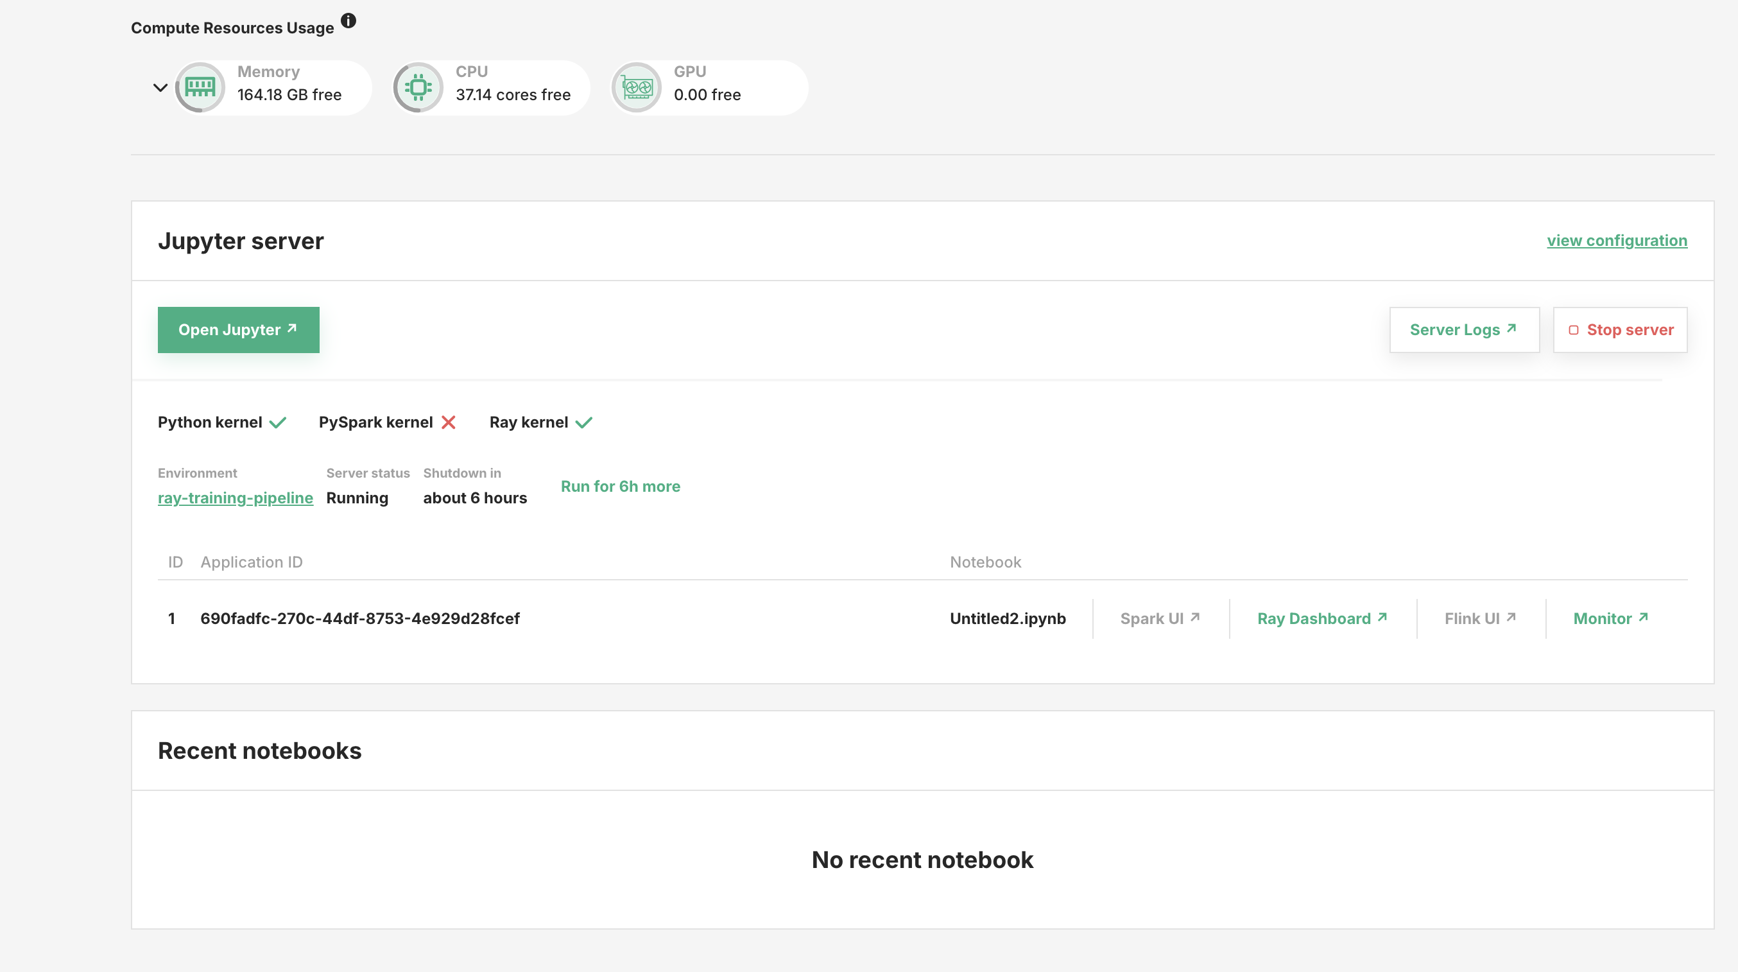Click the CPU cores icon
Screen dimensions: 1738x972
[x=418, y=87]
